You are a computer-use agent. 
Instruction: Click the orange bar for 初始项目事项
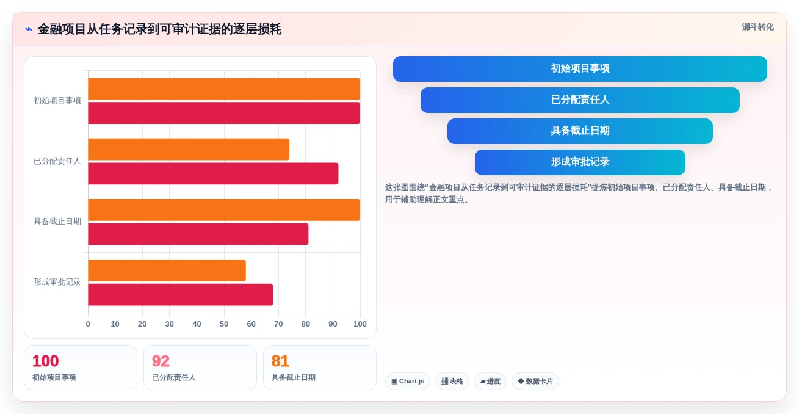point(224,89)
